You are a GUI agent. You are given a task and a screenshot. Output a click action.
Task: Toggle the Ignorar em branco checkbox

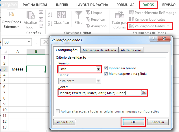pos(106,68)
